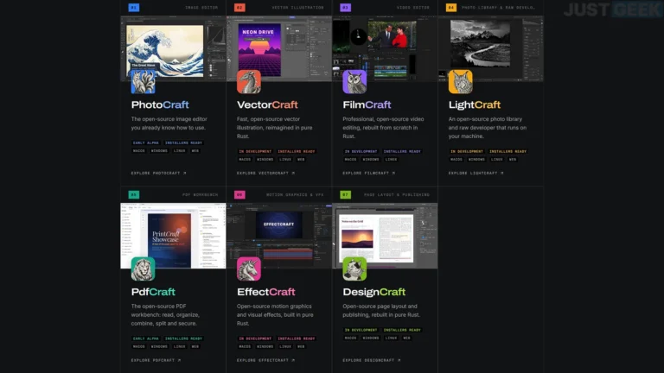
Task: Click the FilmCraft purple owl app icon
Action: pos(354,82)
